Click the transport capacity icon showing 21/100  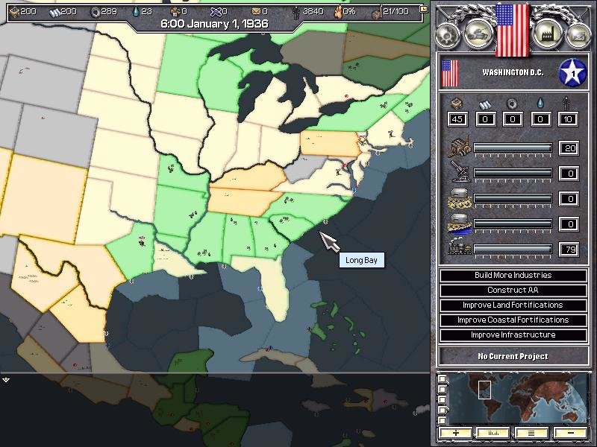point(377,12)
